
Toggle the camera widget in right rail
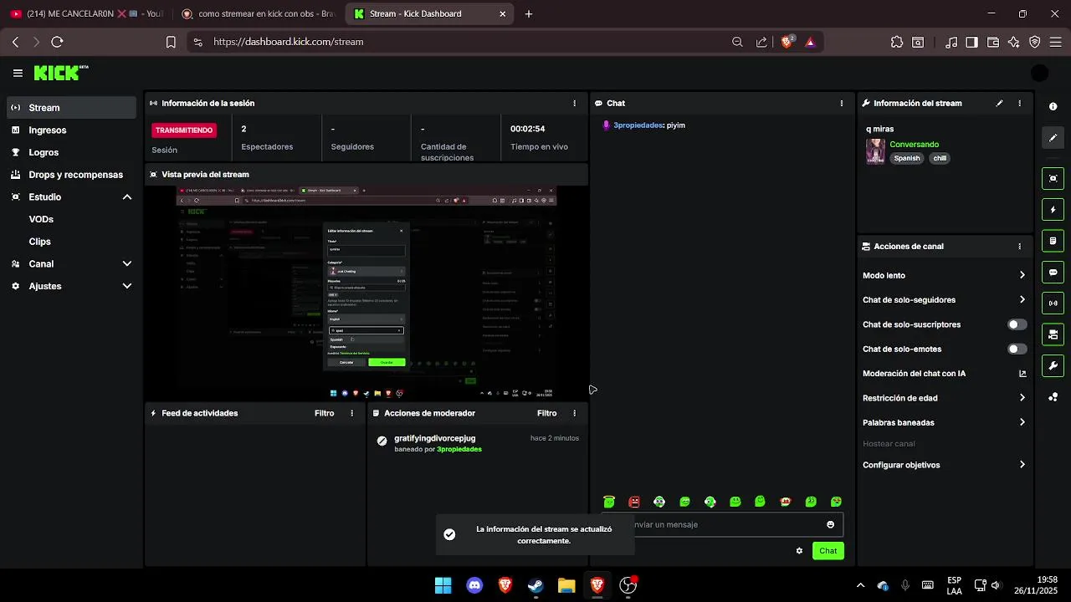[1053, 334]
